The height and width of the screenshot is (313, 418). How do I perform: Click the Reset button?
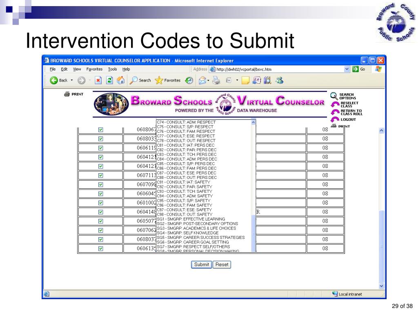(x=222, y=265)
